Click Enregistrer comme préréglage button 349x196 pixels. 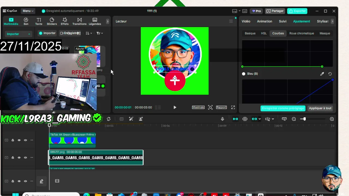(x=283, y=108)
